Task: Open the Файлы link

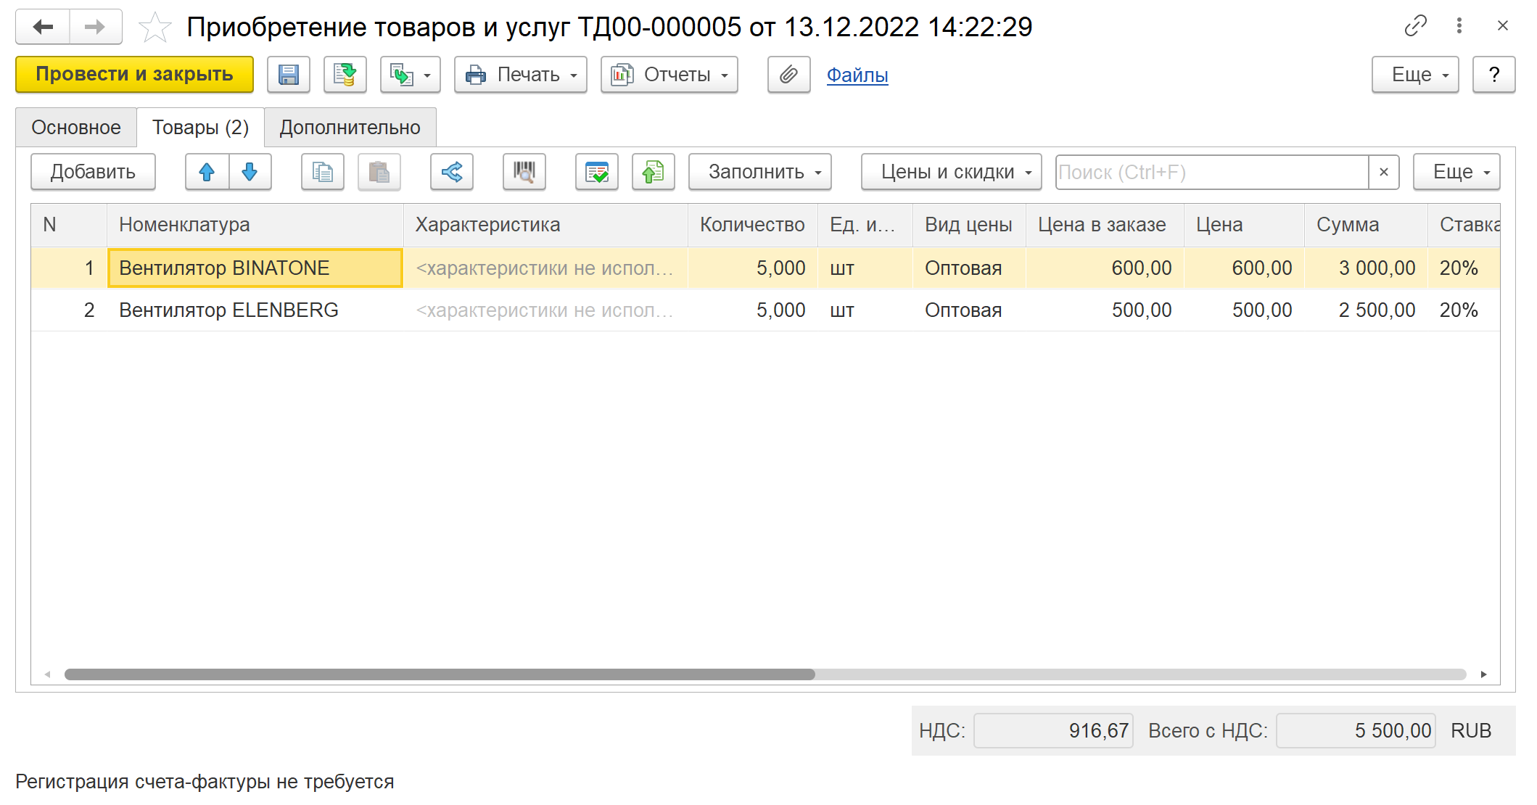Action: [x=857, y=75]
